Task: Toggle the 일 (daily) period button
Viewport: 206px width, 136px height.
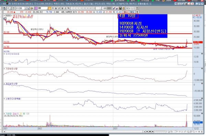Action: [56, 8]
